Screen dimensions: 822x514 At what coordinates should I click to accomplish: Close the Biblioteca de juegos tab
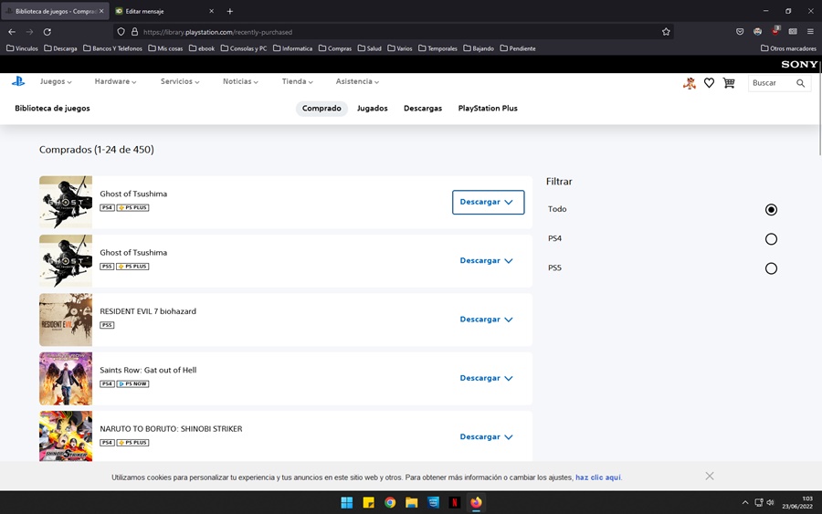click(101, 11)
